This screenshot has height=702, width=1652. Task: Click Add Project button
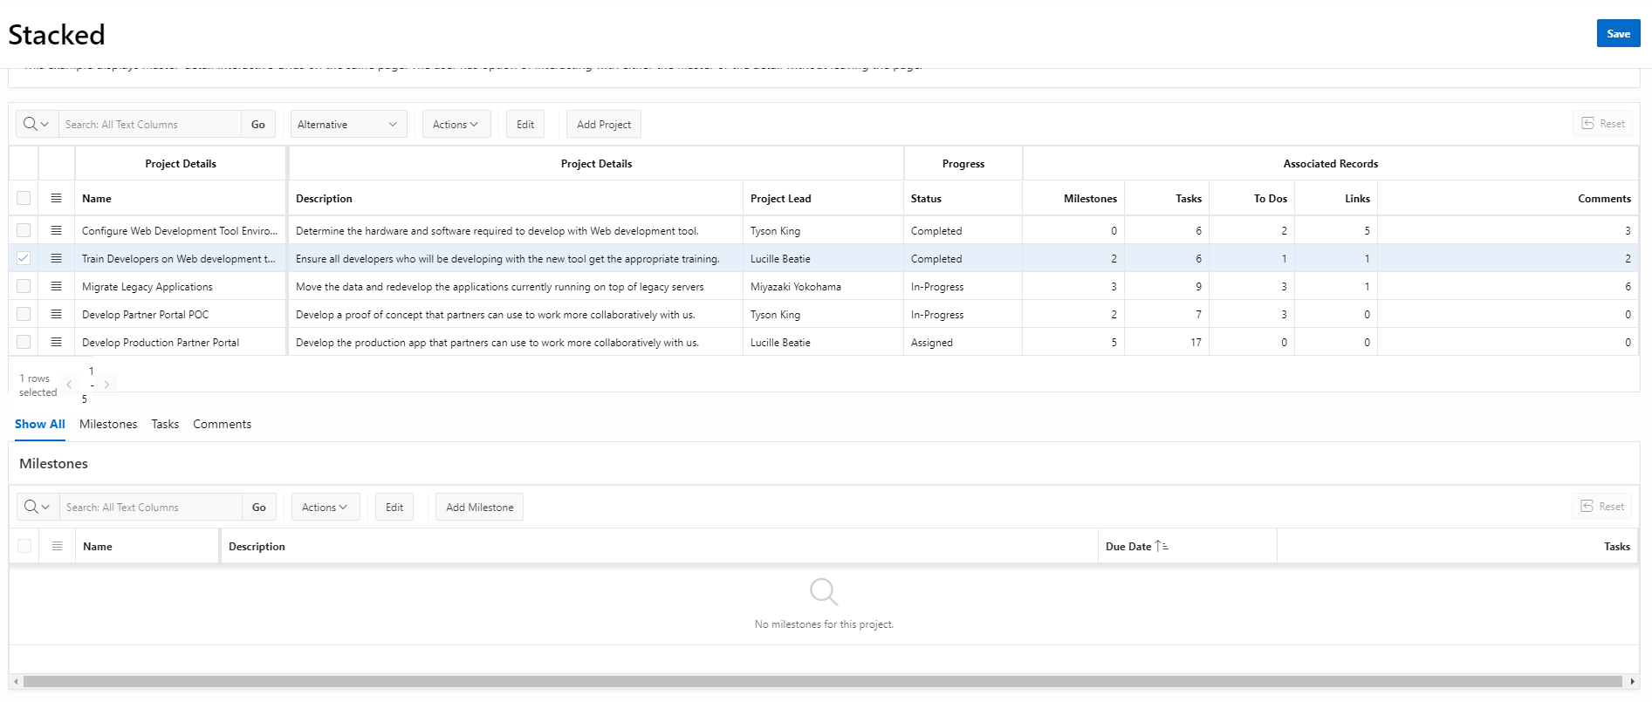pos(604,124)
